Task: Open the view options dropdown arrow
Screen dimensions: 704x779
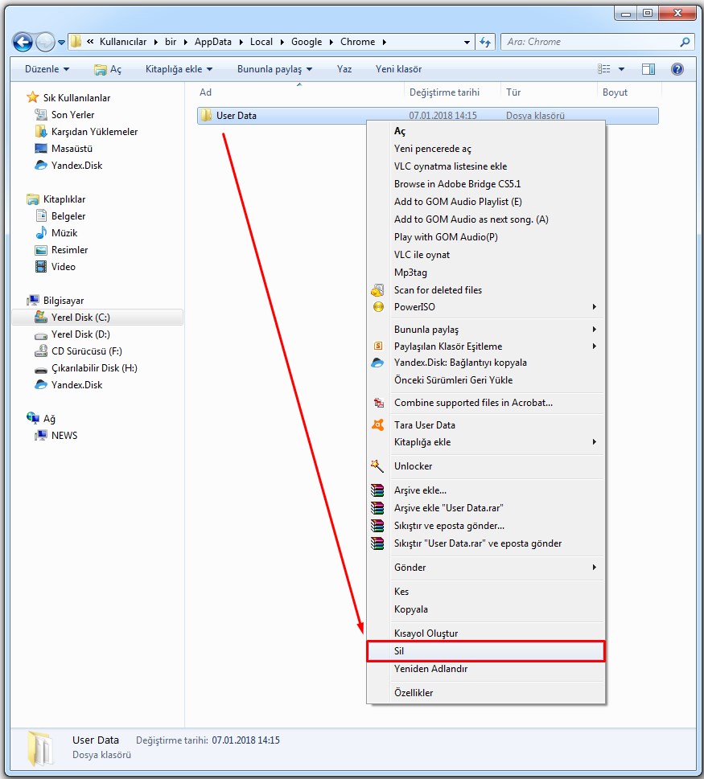Action: [x=621, y=69]
